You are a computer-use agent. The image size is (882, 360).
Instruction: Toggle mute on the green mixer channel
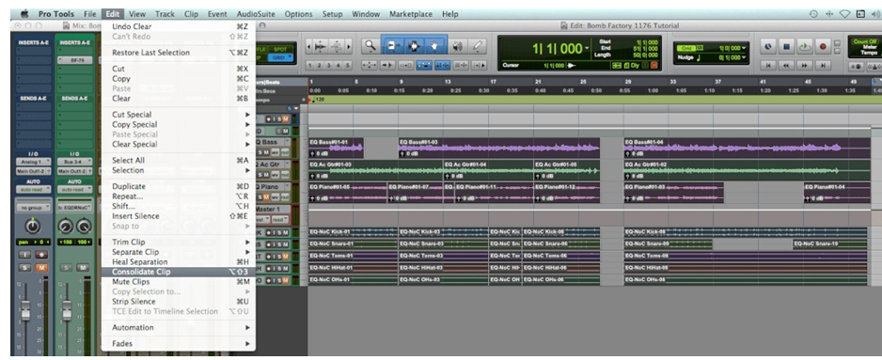click(x=83, y=268)
